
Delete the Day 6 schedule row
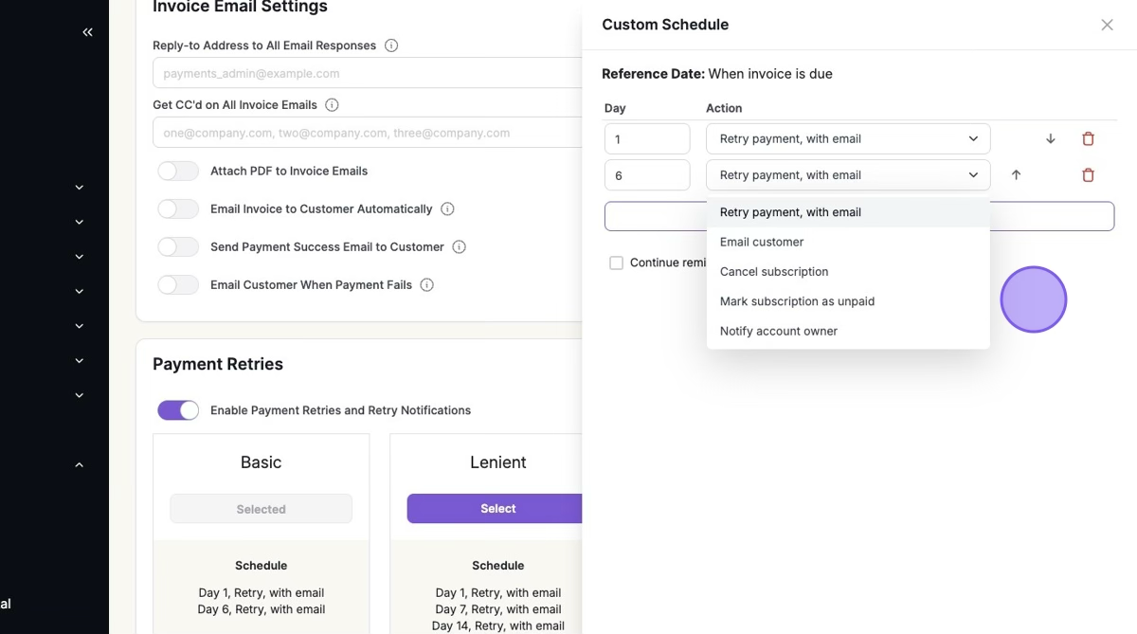(x=1088, y=175)
